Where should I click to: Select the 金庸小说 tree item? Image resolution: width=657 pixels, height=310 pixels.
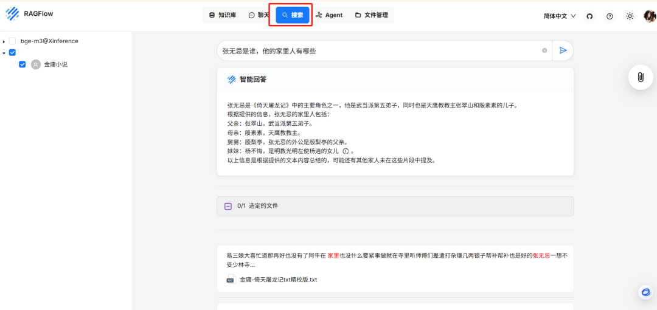(56, 64)
